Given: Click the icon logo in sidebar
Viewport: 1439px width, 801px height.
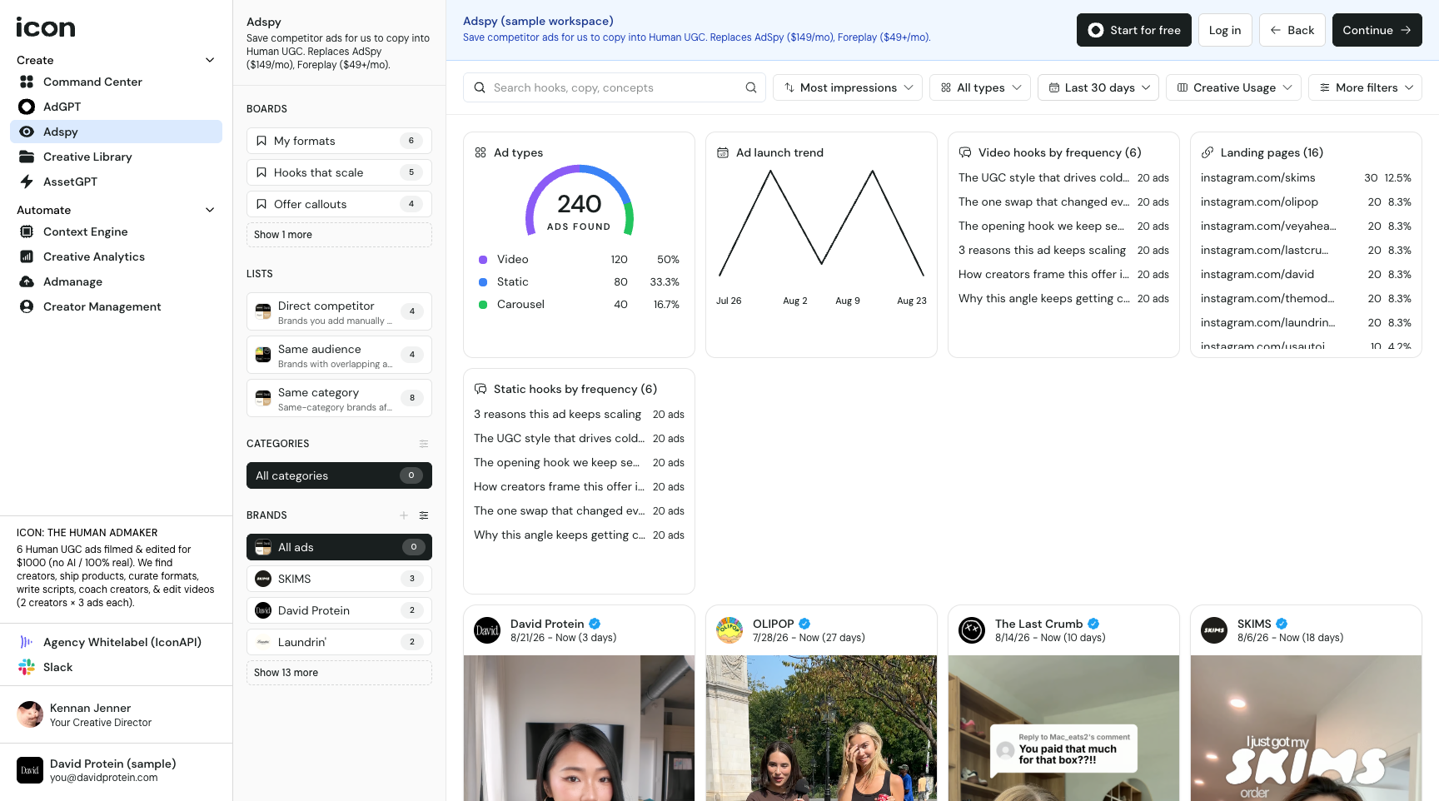Looking at the screenshot, I should tap(46, 27).
